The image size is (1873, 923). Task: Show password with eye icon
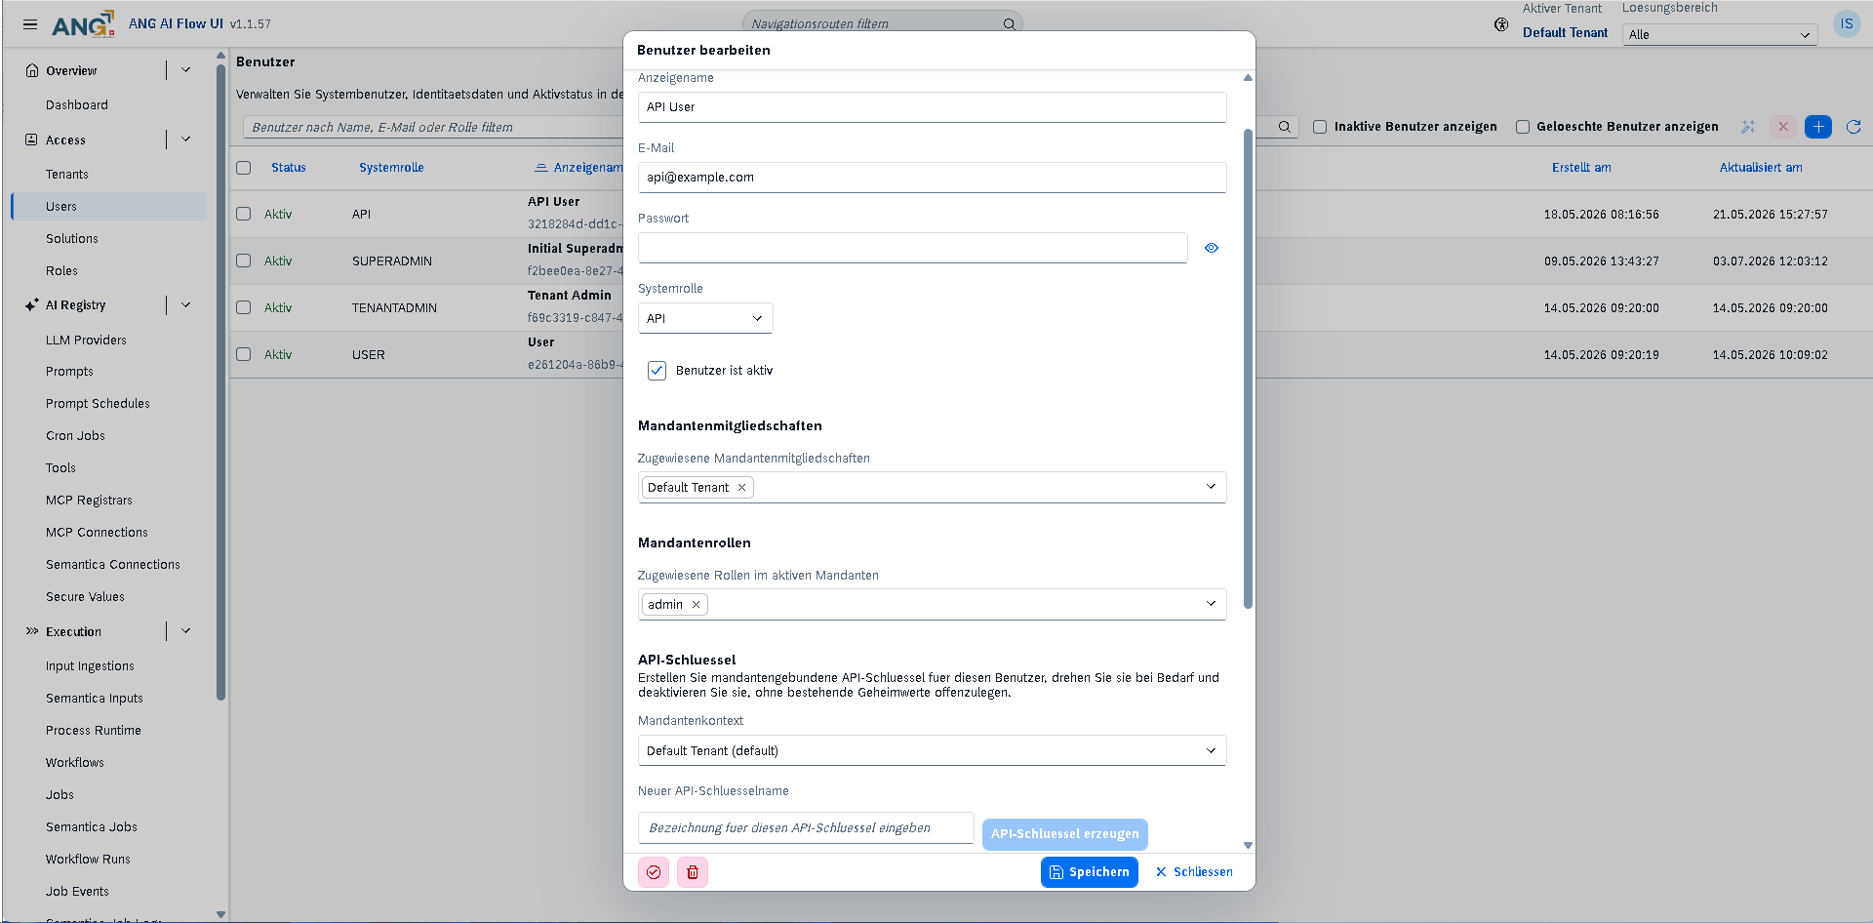(x=1212, y=248)
